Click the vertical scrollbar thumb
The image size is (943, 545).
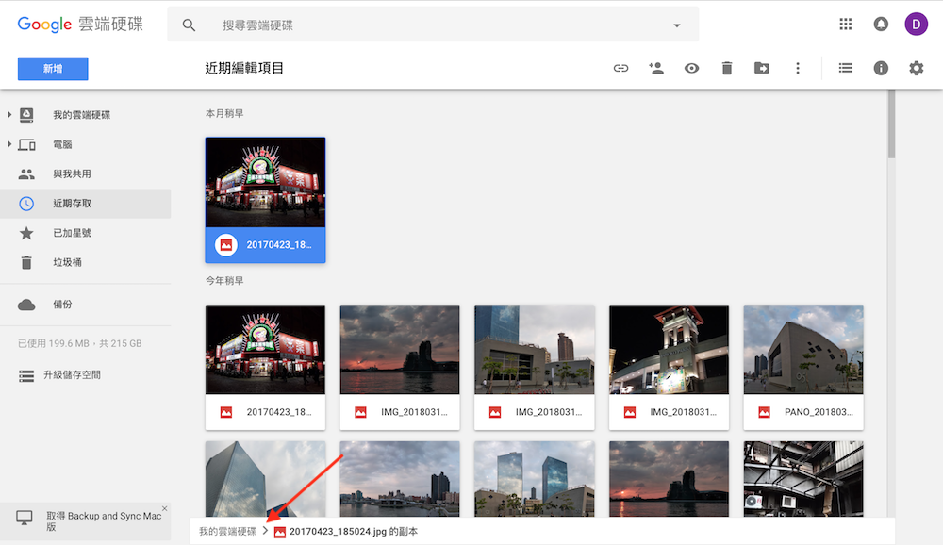pos(891,124)
